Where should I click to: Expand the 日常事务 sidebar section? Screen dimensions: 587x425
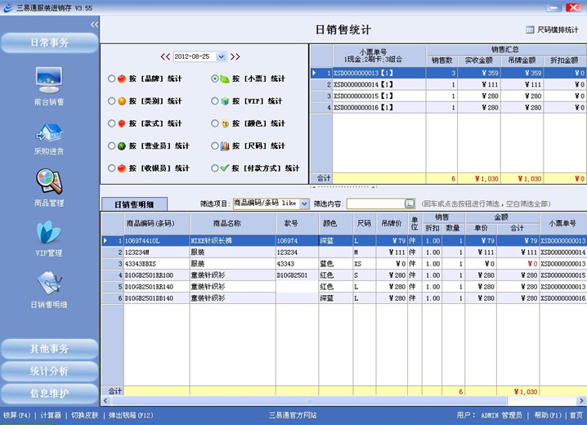[49, 42]
